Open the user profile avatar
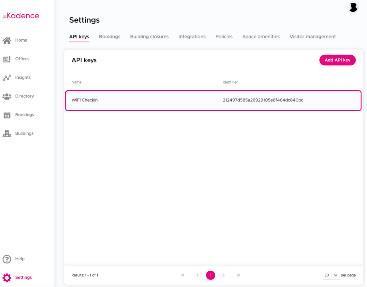 click(353, 7)
